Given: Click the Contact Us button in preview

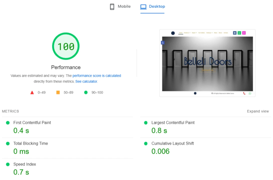Looking at the screenshot, I should [x=207, y=70].
